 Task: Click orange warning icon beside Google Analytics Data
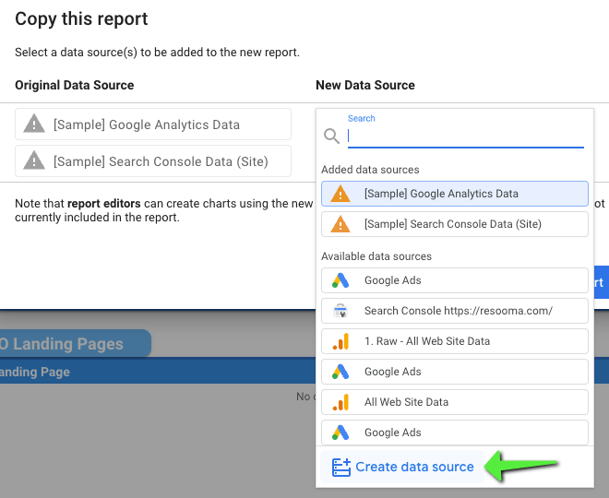(340, 194)
